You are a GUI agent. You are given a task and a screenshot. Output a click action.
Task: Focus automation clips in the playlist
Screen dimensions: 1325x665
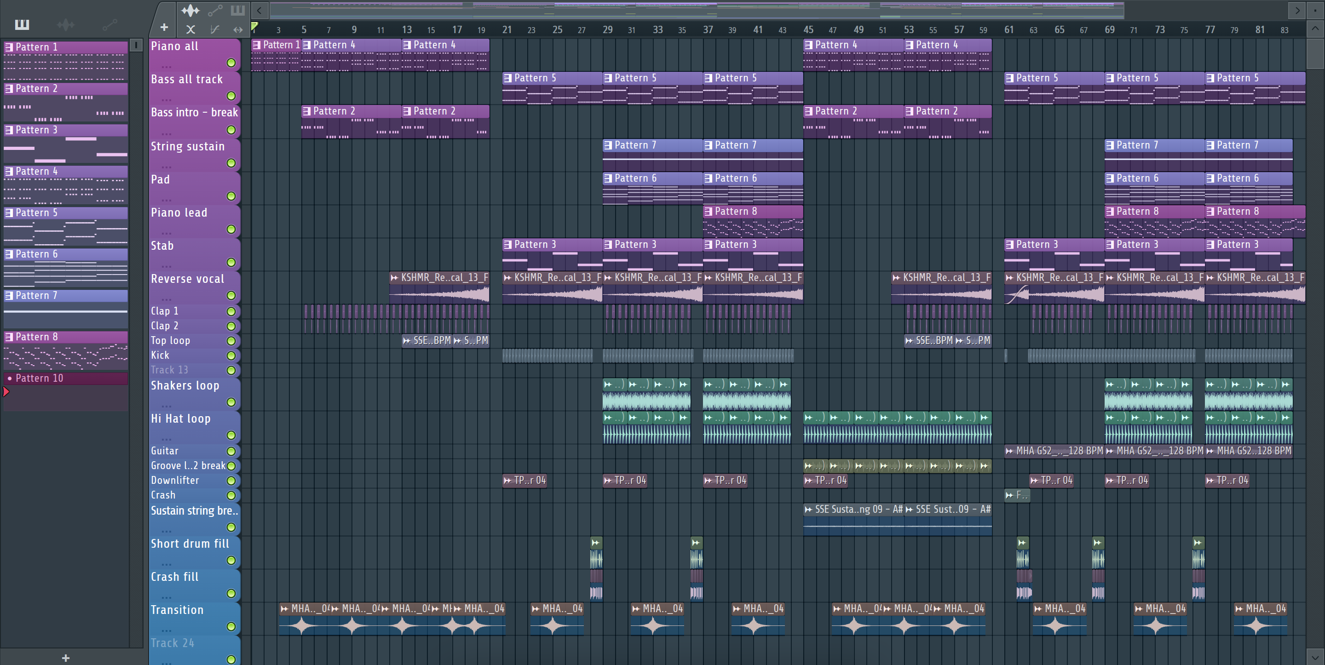[215, 10]
